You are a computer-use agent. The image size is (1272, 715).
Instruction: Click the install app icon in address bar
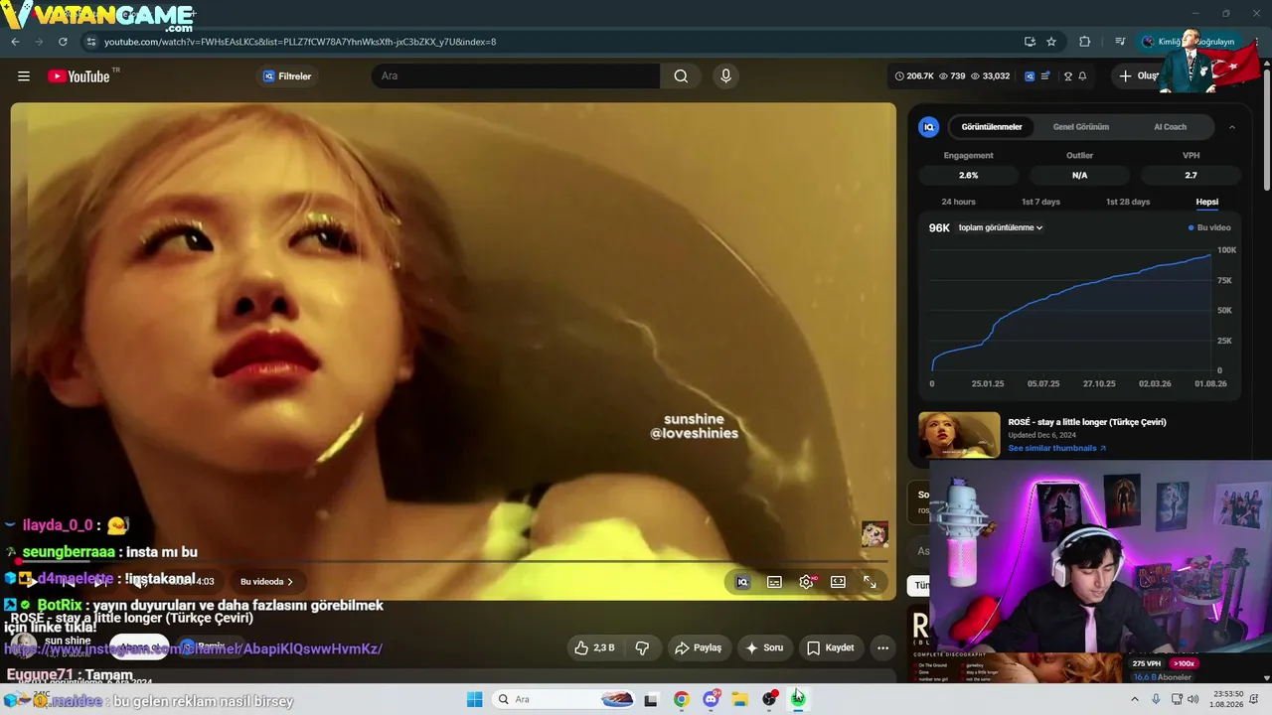(1030, 42)
